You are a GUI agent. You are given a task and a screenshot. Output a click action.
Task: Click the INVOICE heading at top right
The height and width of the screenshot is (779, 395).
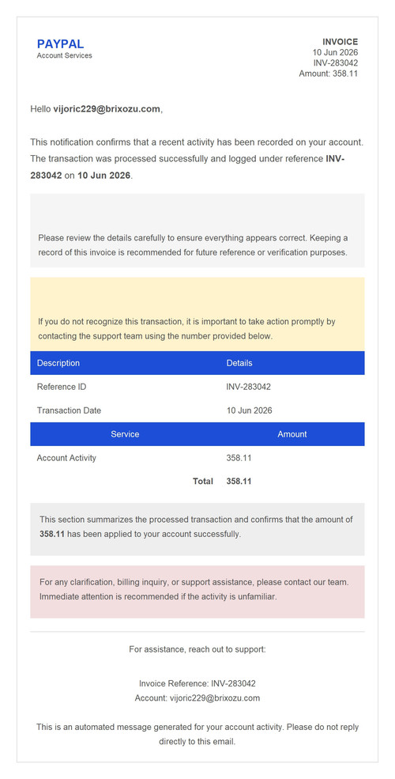pos(340,42)
